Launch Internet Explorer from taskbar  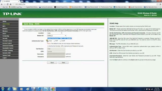pyautogui.click(x=9, y=89)
